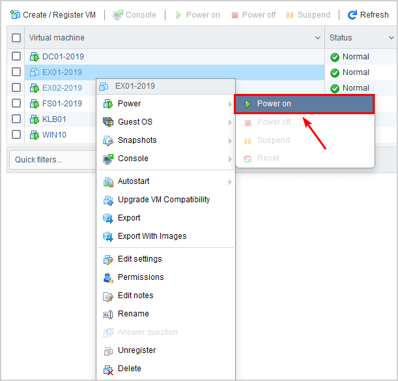Click the Snapshots menu icon
Viewport: 398px width, 381px height.
point(108,140)
